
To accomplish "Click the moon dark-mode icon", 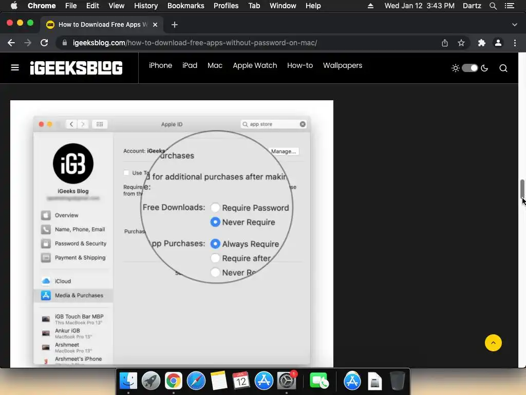I will tap(484, 68).
